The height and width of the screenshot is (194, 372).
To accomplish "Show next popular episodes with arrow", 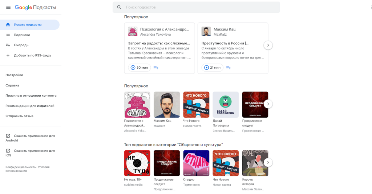I will 268,45.
